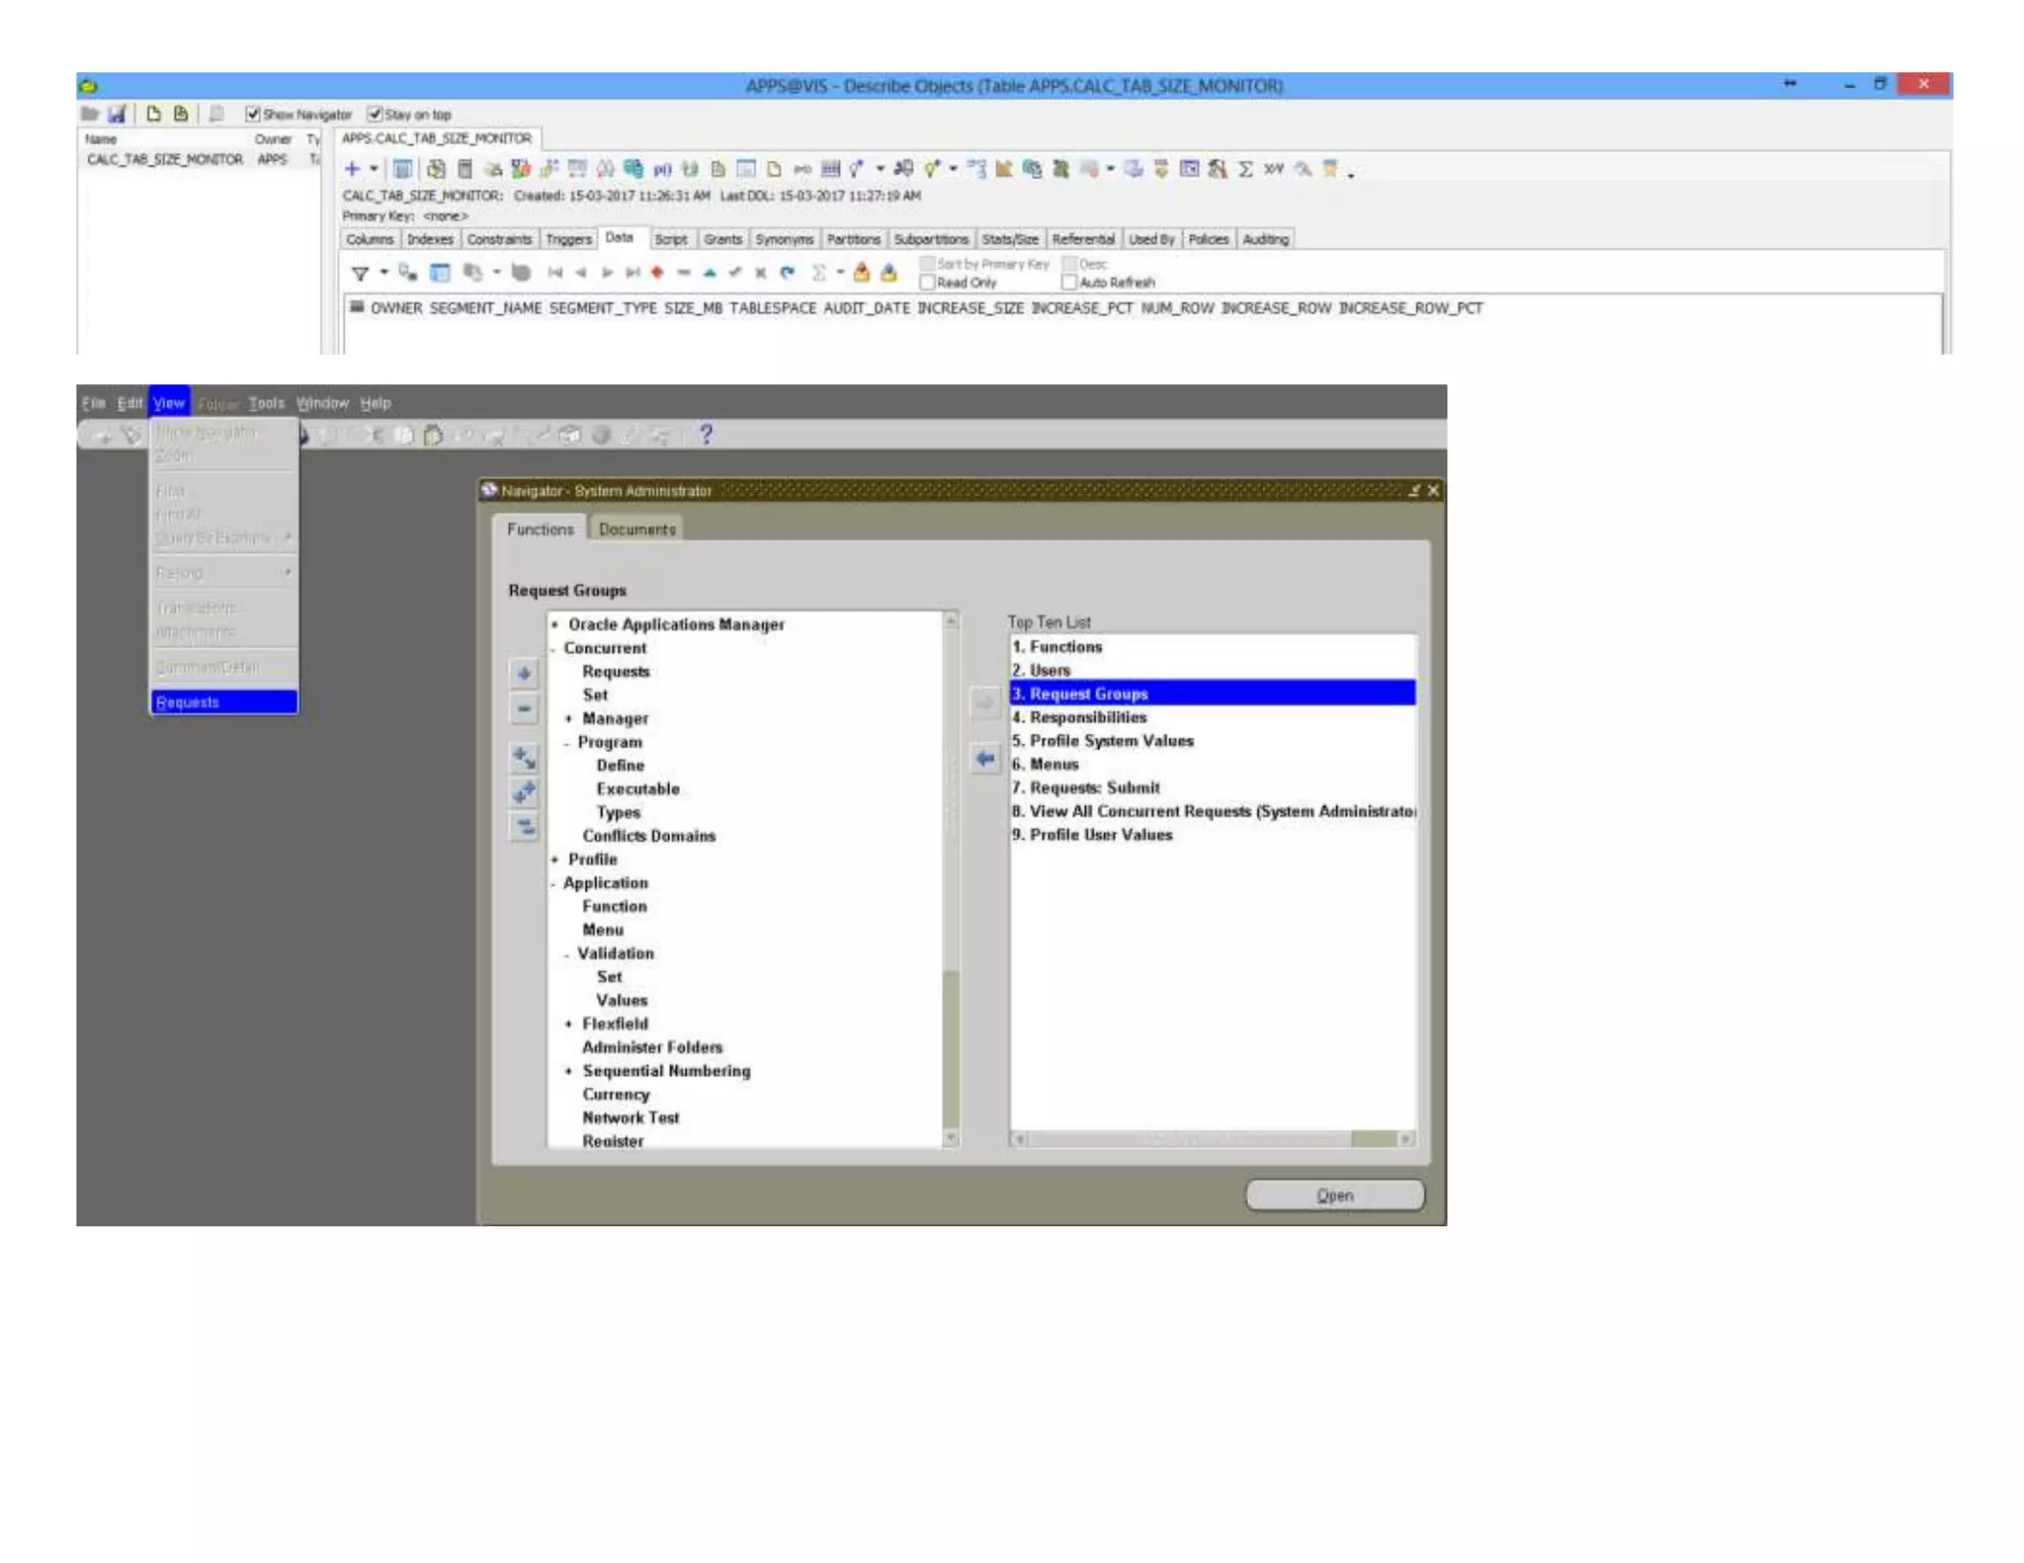Click the blue question mark help icon
2024x1563 pixels.
706,435
